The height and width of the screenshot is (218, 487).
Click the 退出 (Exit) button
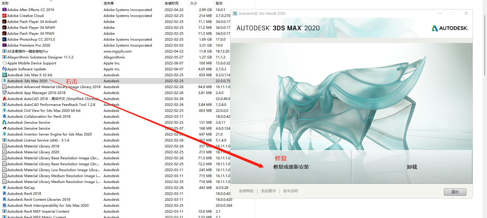[x=455, y=192]
